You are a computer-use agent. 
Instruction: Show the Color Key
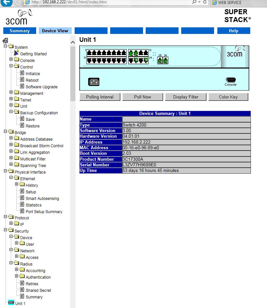pyautogui.click(x=228, y=97)
